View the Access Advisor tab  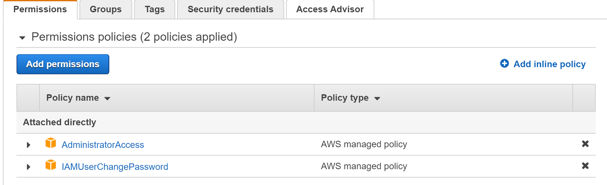[330, 9]
